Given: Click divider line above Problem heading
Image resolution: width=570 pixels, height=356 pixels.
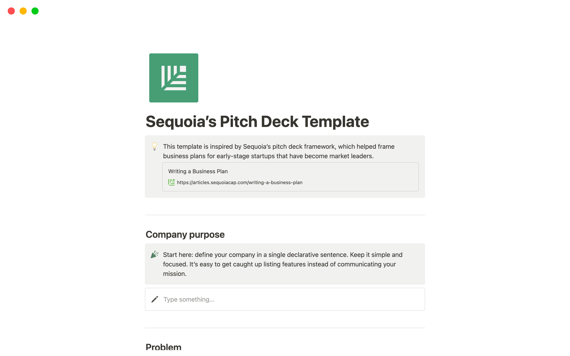Looking at the screenshot, I should point(285,328).
